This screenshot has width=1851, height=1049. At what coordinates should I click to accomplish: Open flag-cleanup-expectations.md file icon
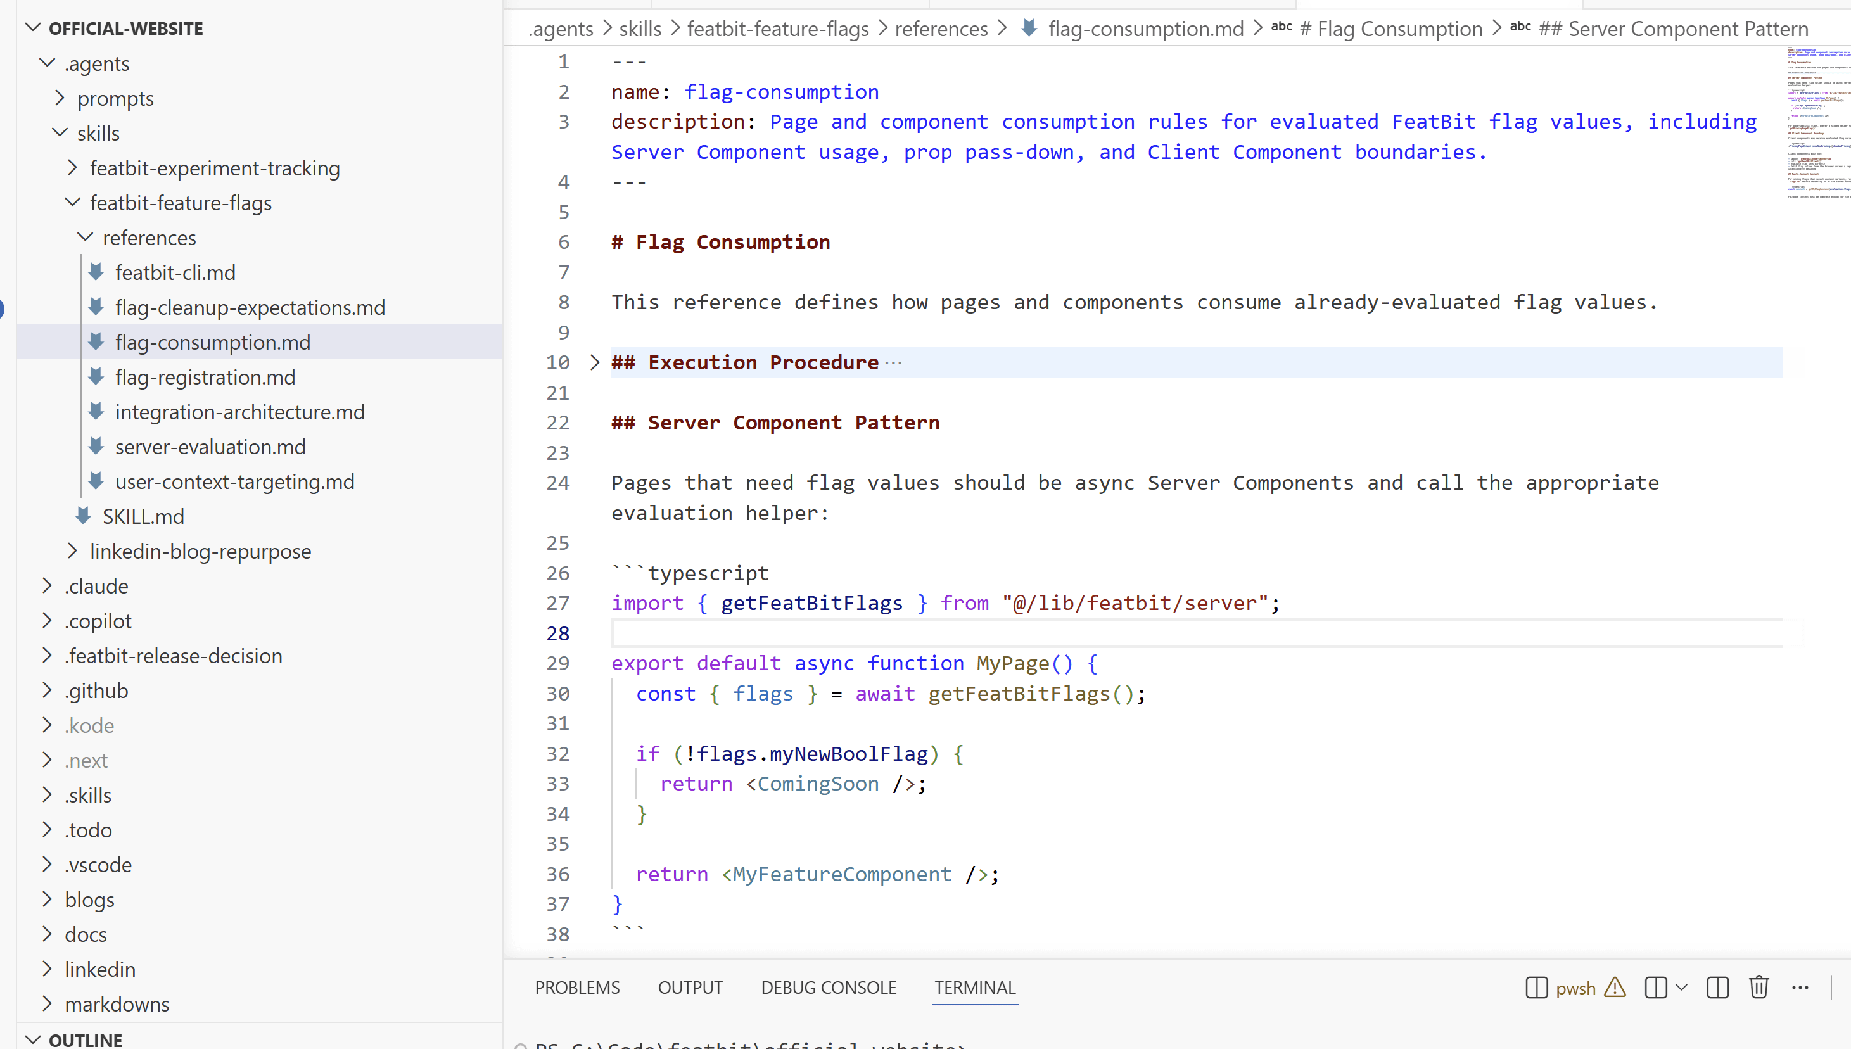coord(96,307)
